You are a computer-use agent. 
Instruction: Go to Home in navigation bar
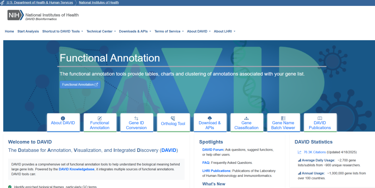[9, 31]
